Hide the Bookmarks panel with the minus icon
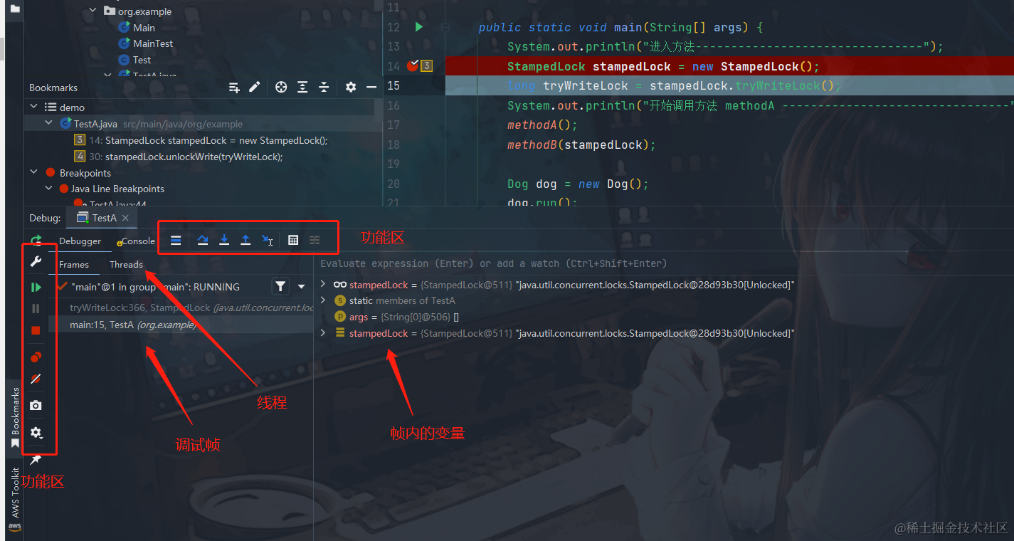Screen dimensions: 1014x541 coord(371,87)
